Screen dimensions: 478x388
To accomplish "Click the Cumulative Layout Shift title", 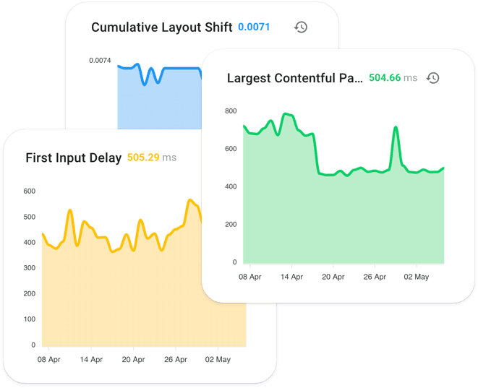I will tap(161, 27).
